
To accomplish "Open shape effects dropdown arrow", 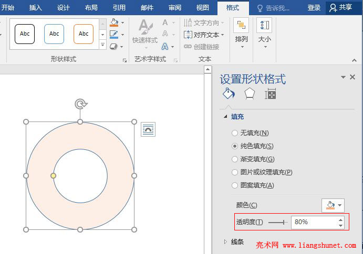I will 122,47.
